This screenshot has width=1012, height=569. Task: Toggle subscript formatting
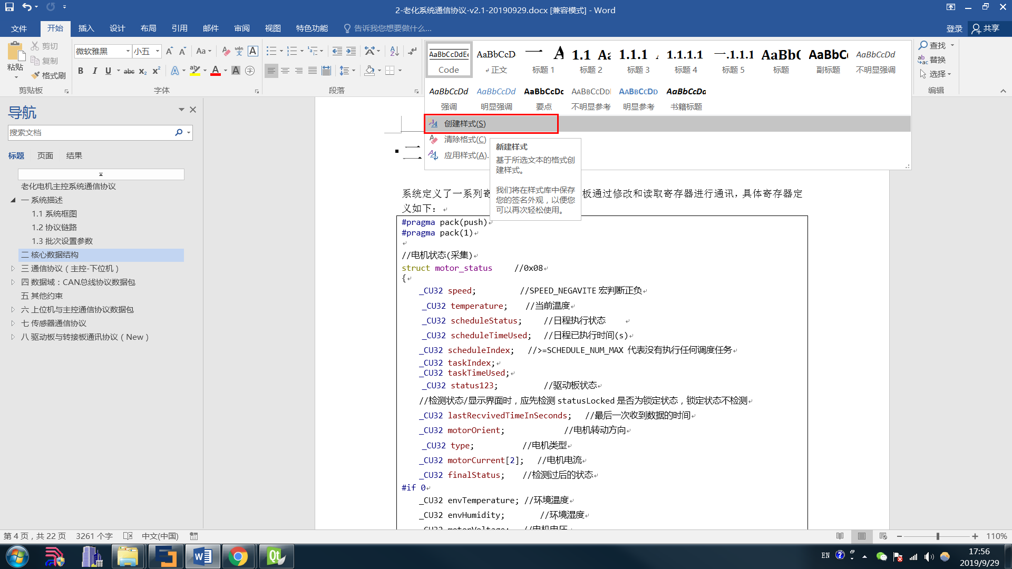point(143,71)
